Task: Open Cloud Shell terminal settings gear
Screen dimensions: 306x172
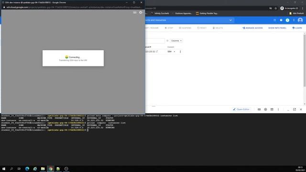Action: [265, 109]
